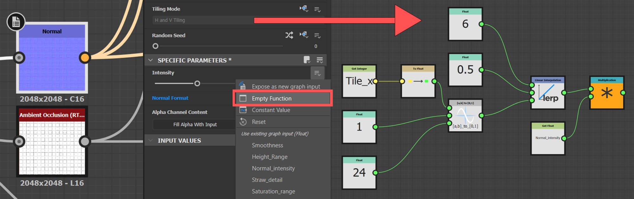Click Fill Alpha With Input button
The width and height of the screenshot is (634, 199).
tap(195, 125)
